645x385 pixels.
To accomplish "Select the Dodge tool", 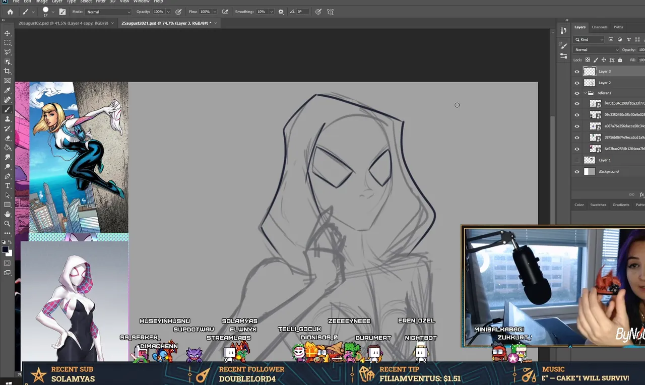I will click(x=8, y=167).
